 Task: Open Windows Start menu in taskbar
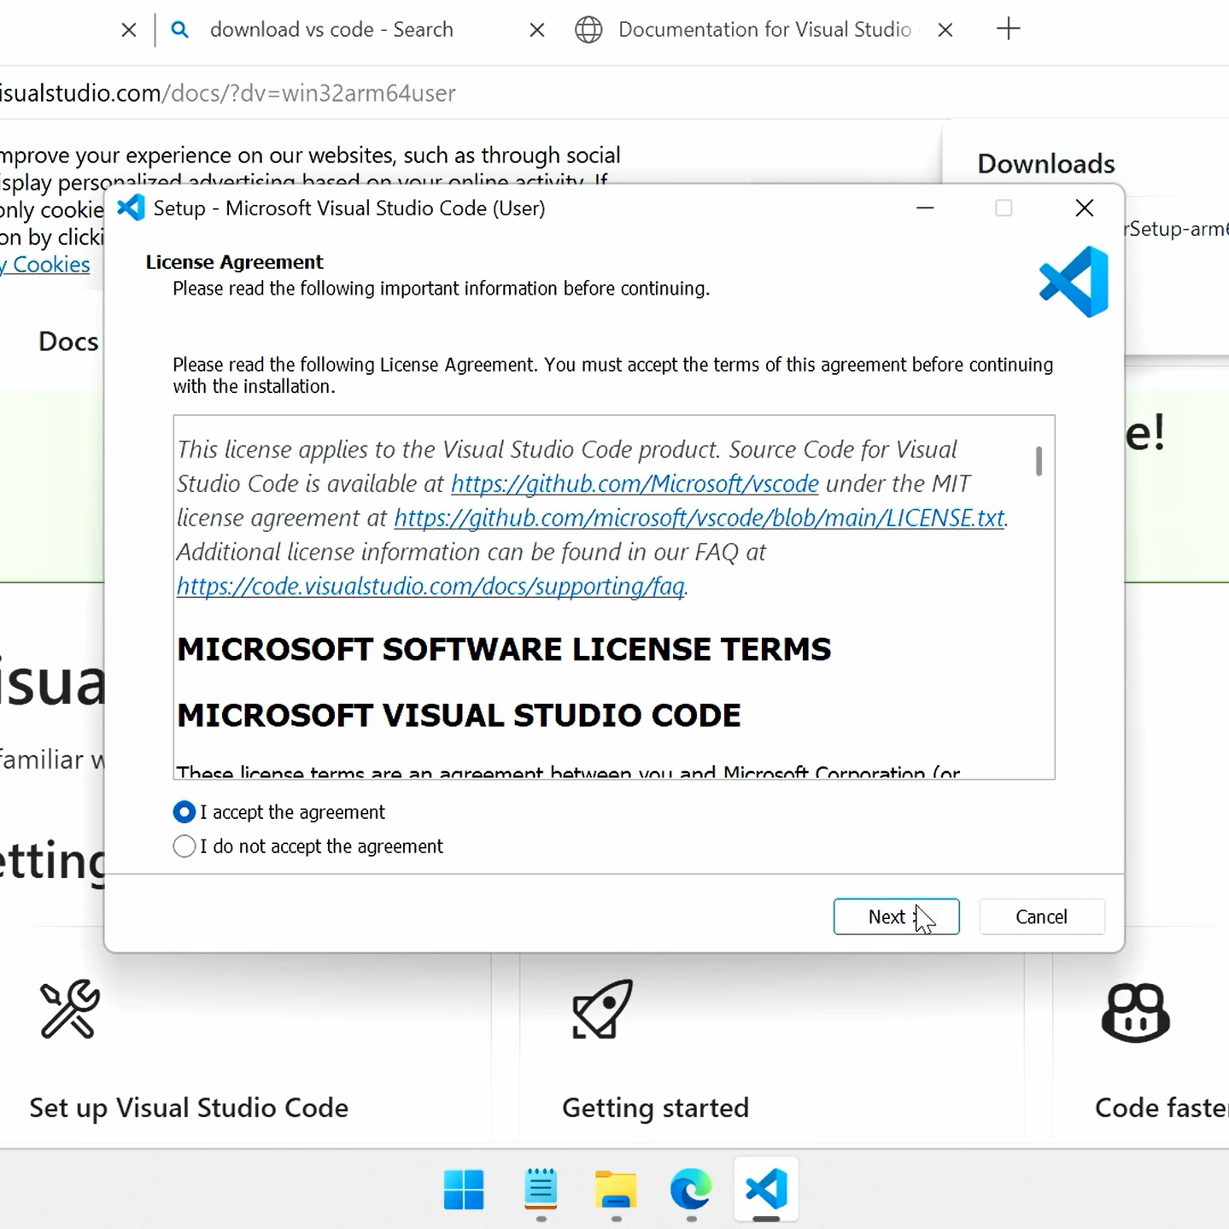464,1189
